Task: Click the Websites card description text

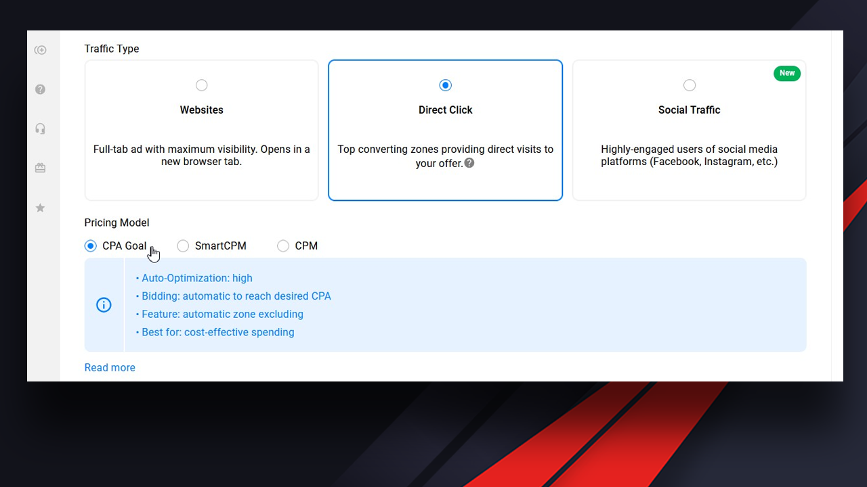Action: (202, 156)
